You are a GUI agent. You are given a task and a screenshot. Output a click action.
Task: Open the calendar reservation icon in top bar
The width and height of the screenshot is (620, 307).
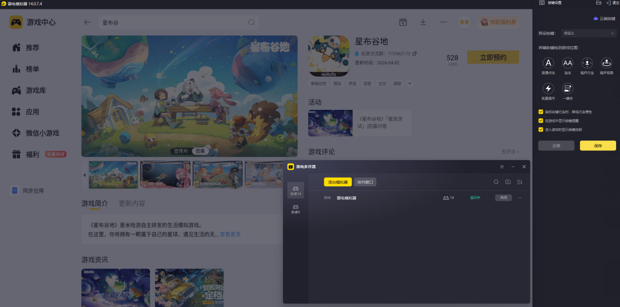[403, 22]
